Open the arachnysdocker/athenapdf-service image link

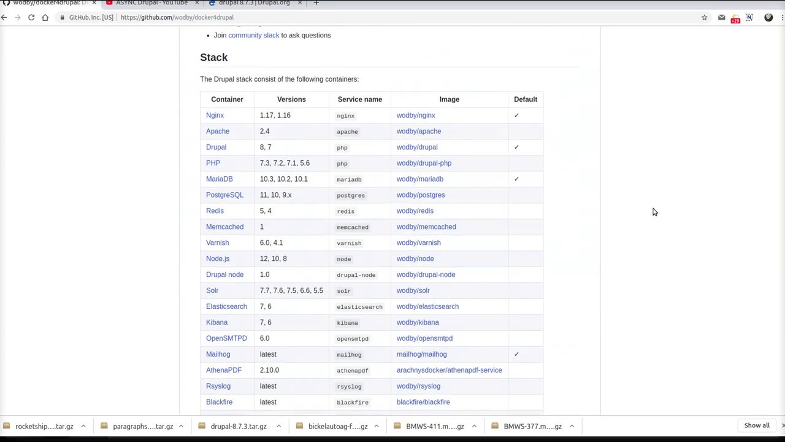pyautogui.click(x=449, y=370)
